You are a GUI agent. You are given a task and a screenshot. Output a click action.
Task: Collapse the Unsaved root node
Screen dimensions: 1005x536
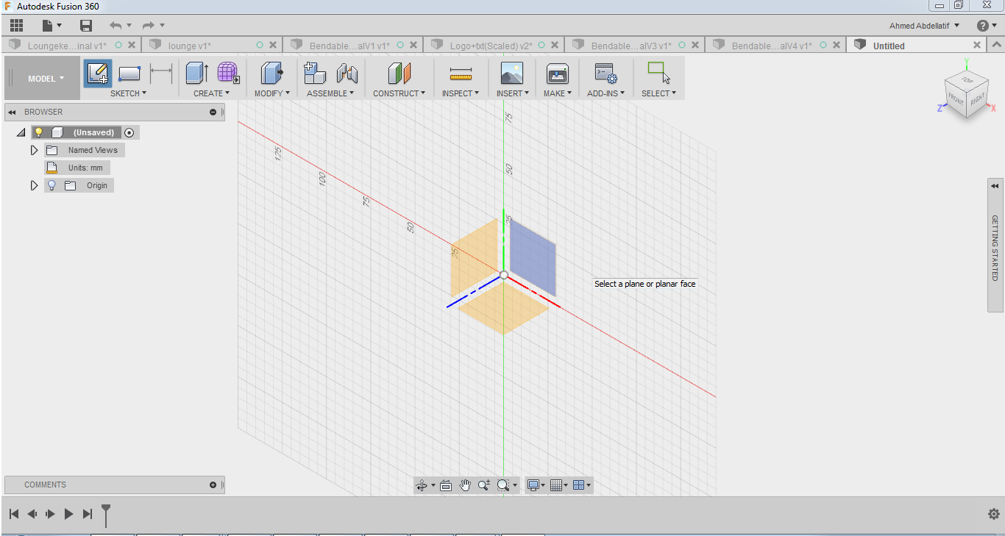[21, 132]
